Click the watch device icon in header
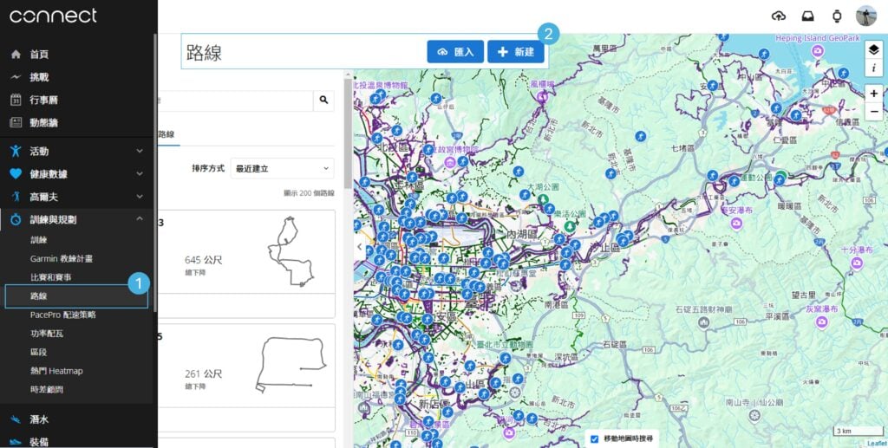This screenshot has height=448, width=888. point(837,16)
